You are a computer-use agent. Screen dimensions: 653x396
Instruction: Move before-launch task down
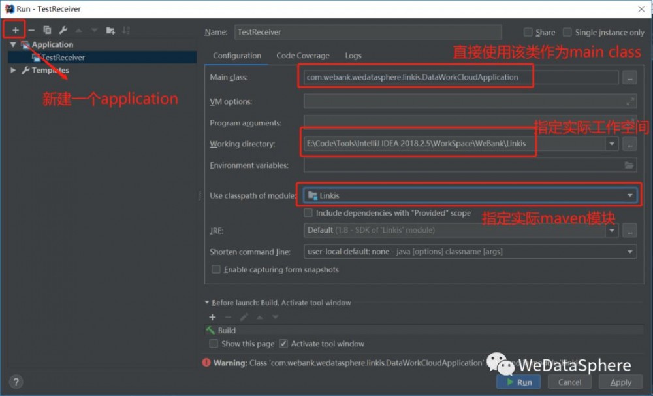click(276, 317)
